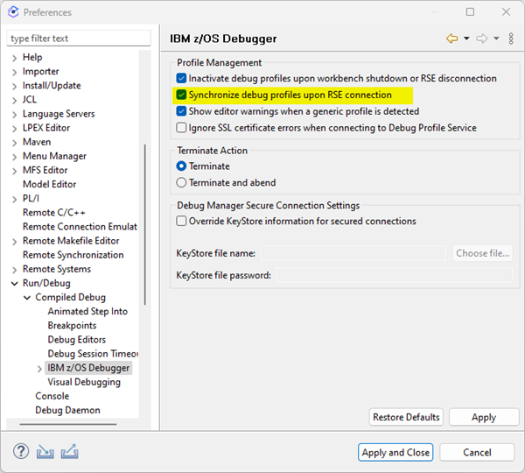
Task: Open Debug Daemon preference page
Action: coord(67,410)
